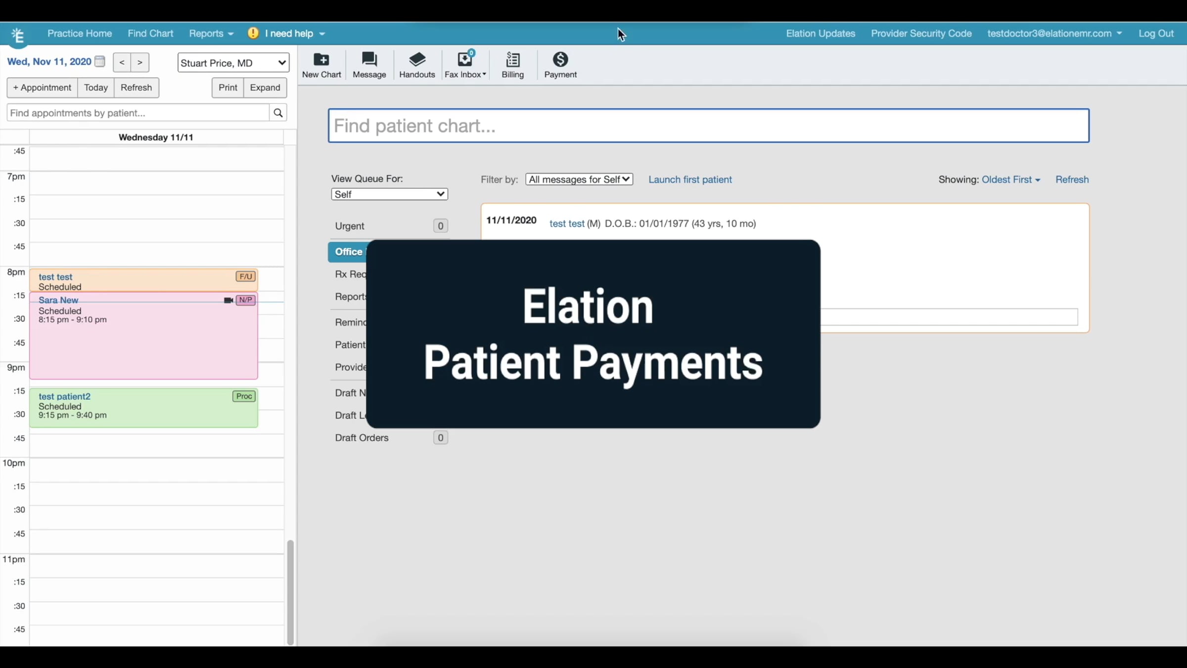Click the Draft Orders count badge
The image size is (1187, 668).
tap(440, 438)
